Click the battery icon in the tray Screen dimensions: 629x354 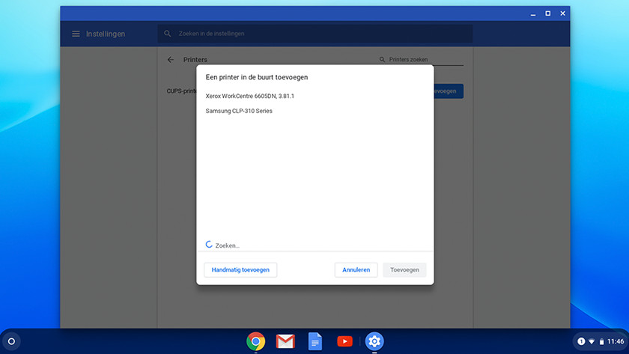click(x=601, y=341)
